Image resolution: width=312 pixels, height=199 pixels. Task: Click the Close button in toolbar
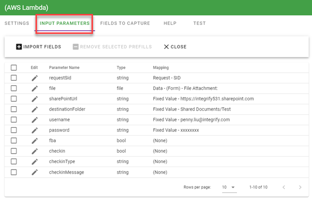point(175,47)
